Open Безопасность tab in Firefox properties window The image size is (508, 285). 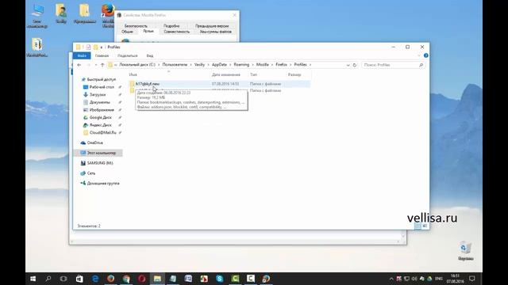tap(136, 26)
